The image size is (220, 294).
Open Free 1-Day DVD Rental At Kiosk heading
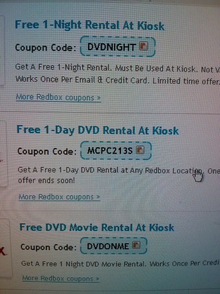tap(98, 130)
